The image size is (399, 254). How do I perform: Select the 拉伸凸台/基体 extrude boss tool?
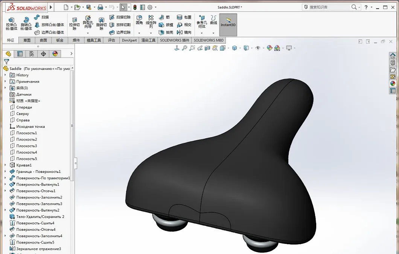pyautogui.click(x=11, y=24)
